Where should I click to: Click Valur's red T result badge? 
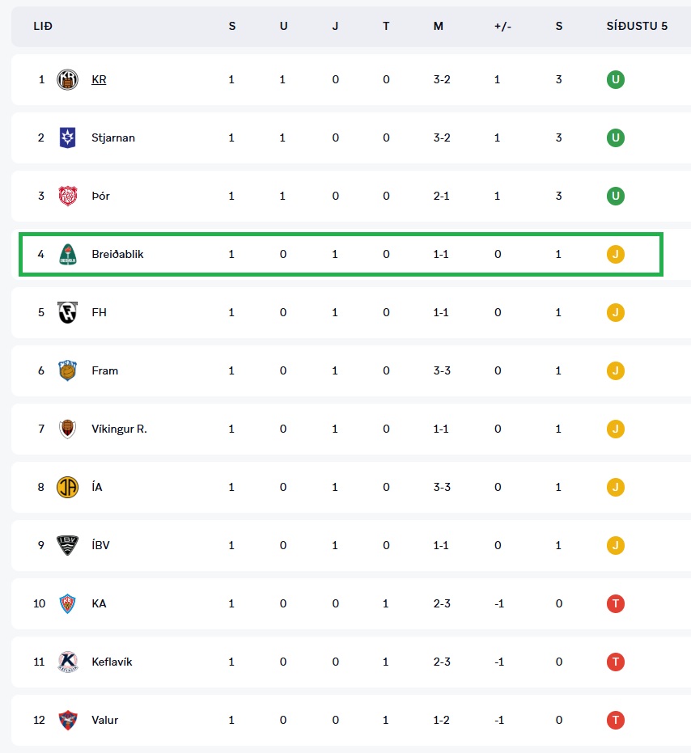coord(616,720)
